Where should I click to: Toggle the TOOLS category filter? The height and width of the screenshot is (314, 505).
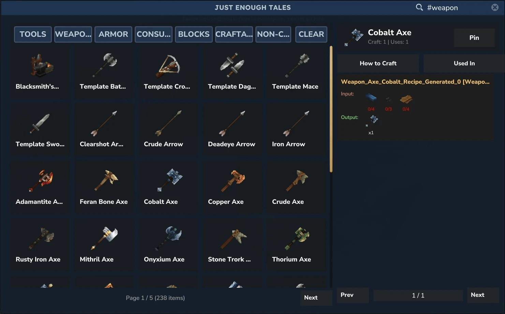pos(33,34)
